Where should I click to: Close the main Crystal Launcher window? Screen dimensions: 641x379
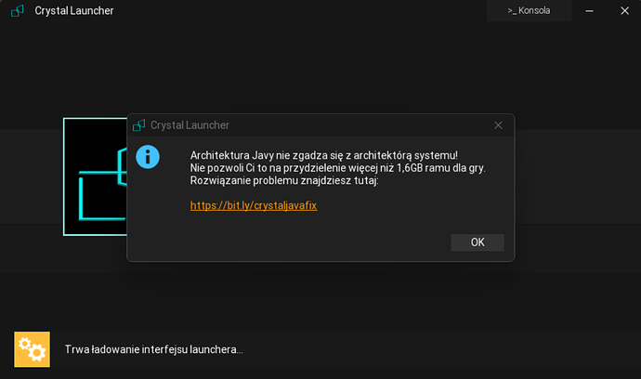pos(622,11)
